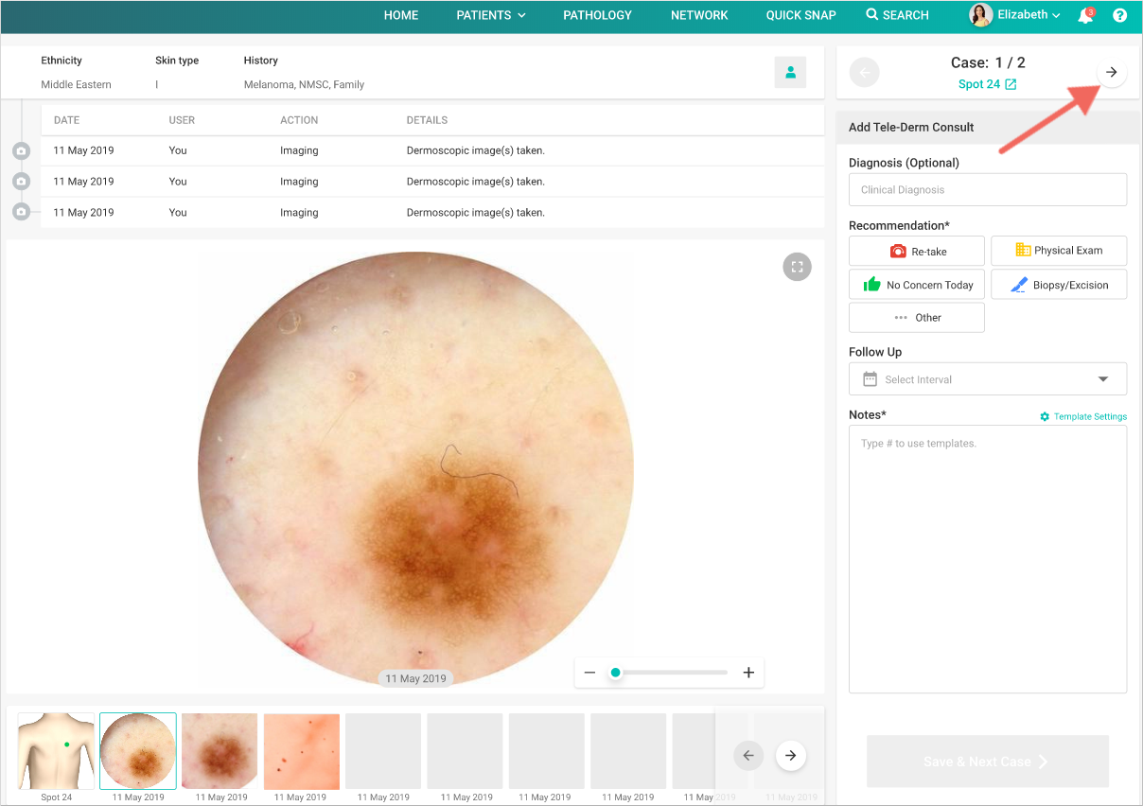Open Spot 24 external link

[x=987, y=84]
